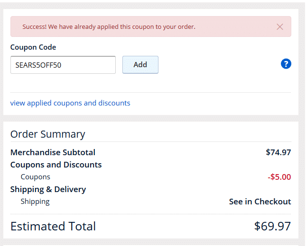Click the Order Summary heading
This screenshot has width=306, height=246.
(48, 134)
